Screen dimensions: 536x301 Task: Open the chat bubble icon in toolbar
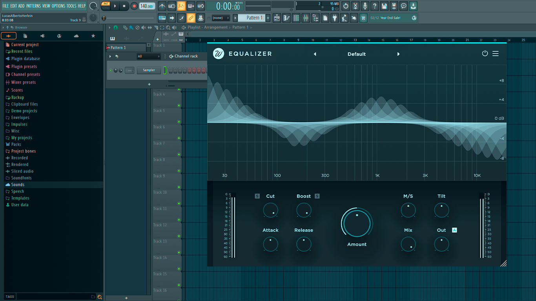point(403,6)
